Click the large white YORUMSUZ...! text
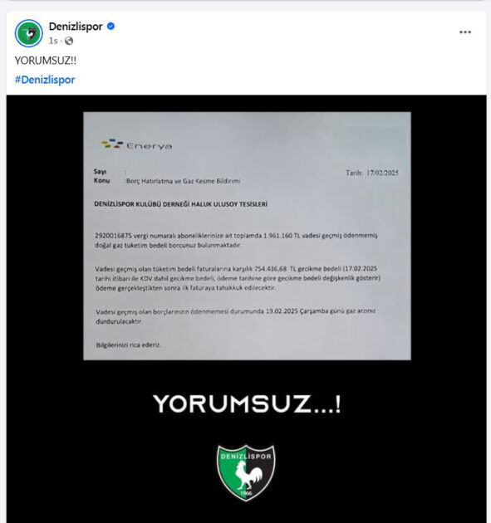 point(247,404)
